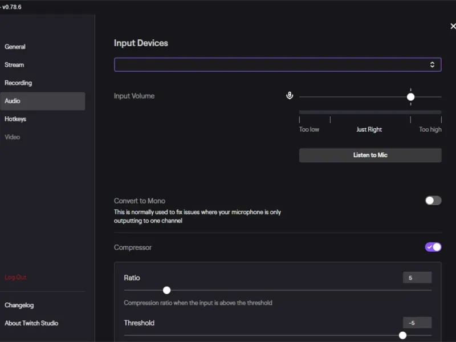Open About Twitch Studio
Image resolution: width=456 pixels, height=342 pixels.
[x=31, y=323]
